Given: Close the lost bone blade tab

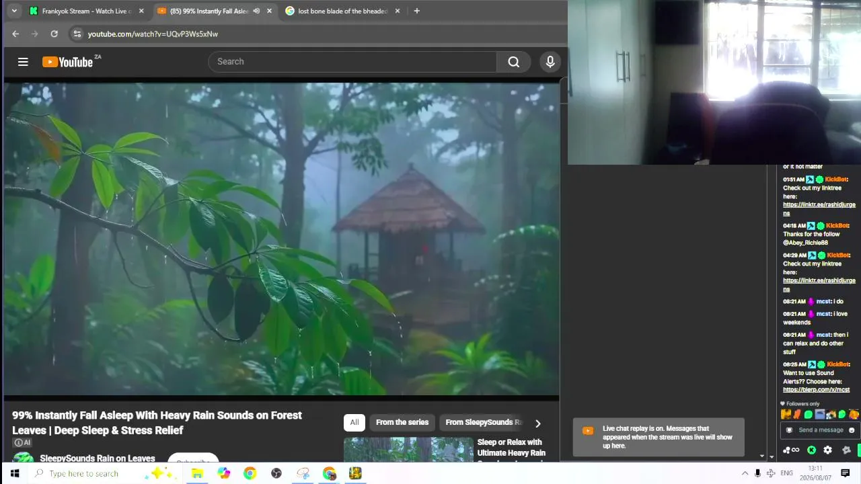Looking at the screenshot, I should click(x=398, y=11).
